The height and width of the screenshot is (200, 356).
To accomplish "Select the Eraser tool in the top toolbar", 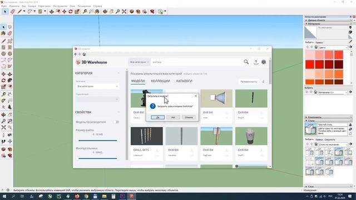I will tap(13, 11).
